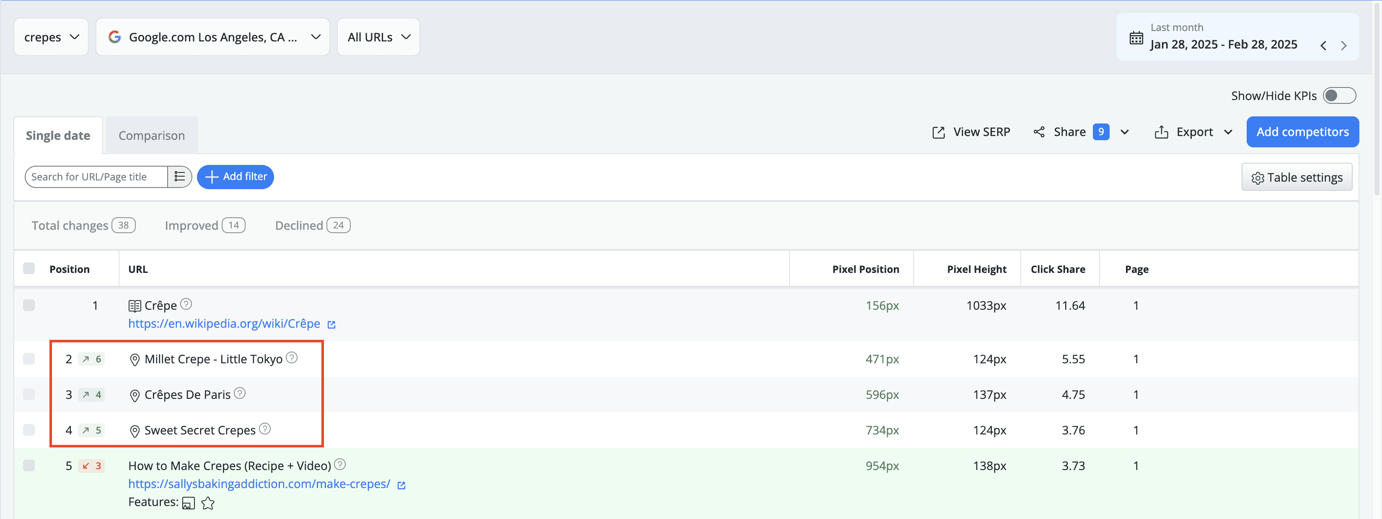The height and width of the screenshot is (519, 1382).
Task: Open Google.com Los Angeles location dropdown
Action: (x=212, y=37)
